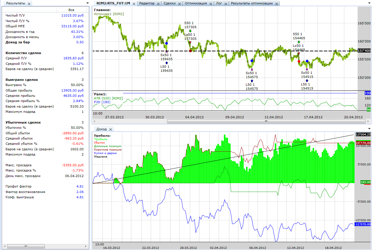This screenshot has height=250, width=372.
Task: Close the Лог tab
Action: click(226, 3)
